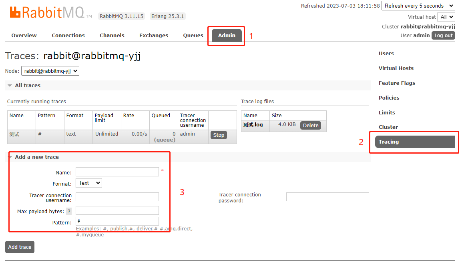Click the RabbitMQ logo
The height and width of the screenshot is (262, 462).
click(x=48, y=12)
